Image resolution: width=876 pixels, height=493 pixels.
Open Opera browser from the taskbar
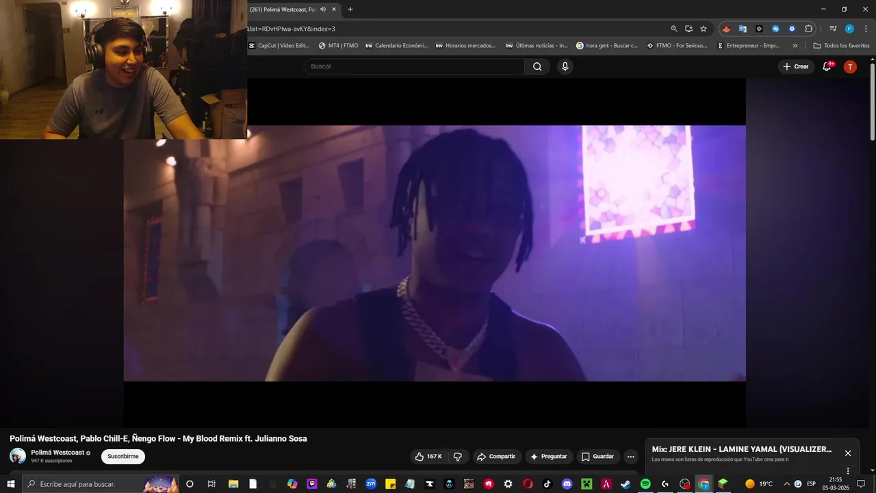[x=528, y=484]
